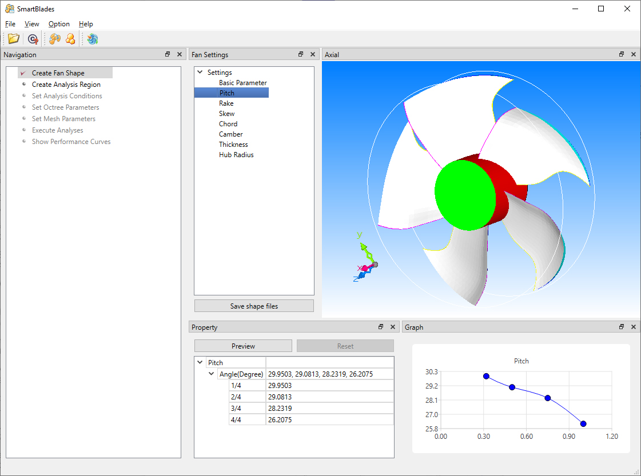Click the open folder toolbar icon

pos(14,39)
